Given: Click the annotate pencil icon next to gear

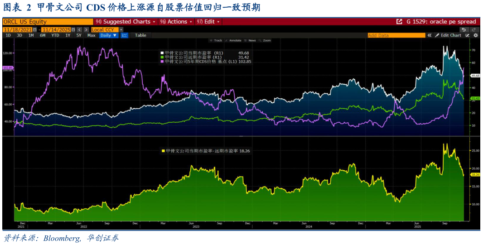Looking at the screenshot, I should (x=468, y=35).
